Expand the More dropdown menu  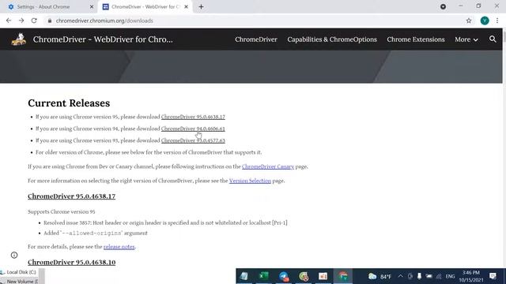pos(466,39)
